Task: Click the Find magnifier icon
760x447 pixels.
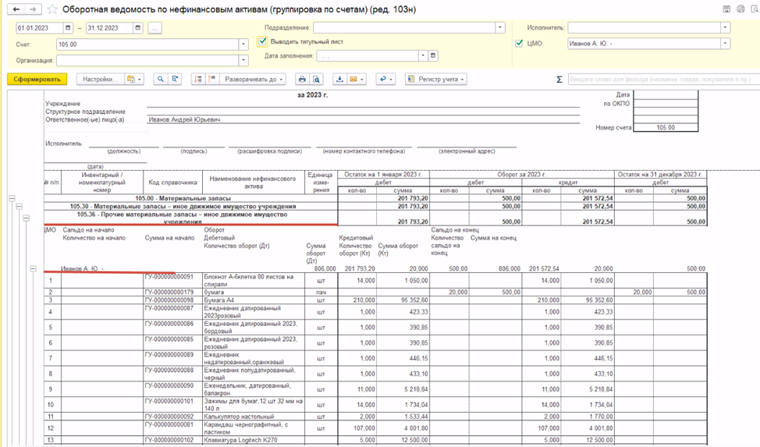Action: (161, 79)
